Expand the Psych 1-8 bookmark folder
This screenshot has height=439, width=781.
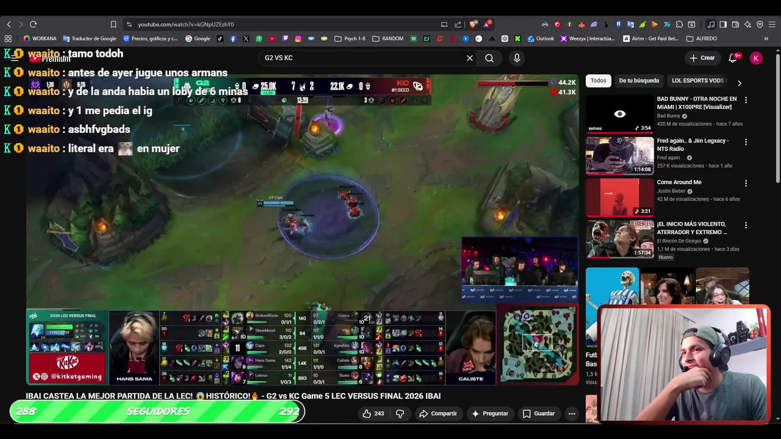point(350,38)
